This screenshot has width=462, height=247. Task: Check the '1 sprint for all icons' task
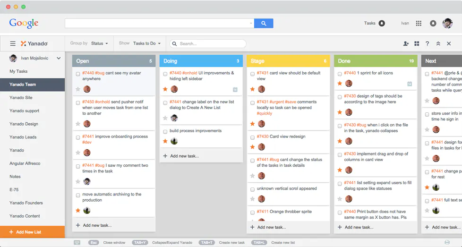[x=340, y=74]
